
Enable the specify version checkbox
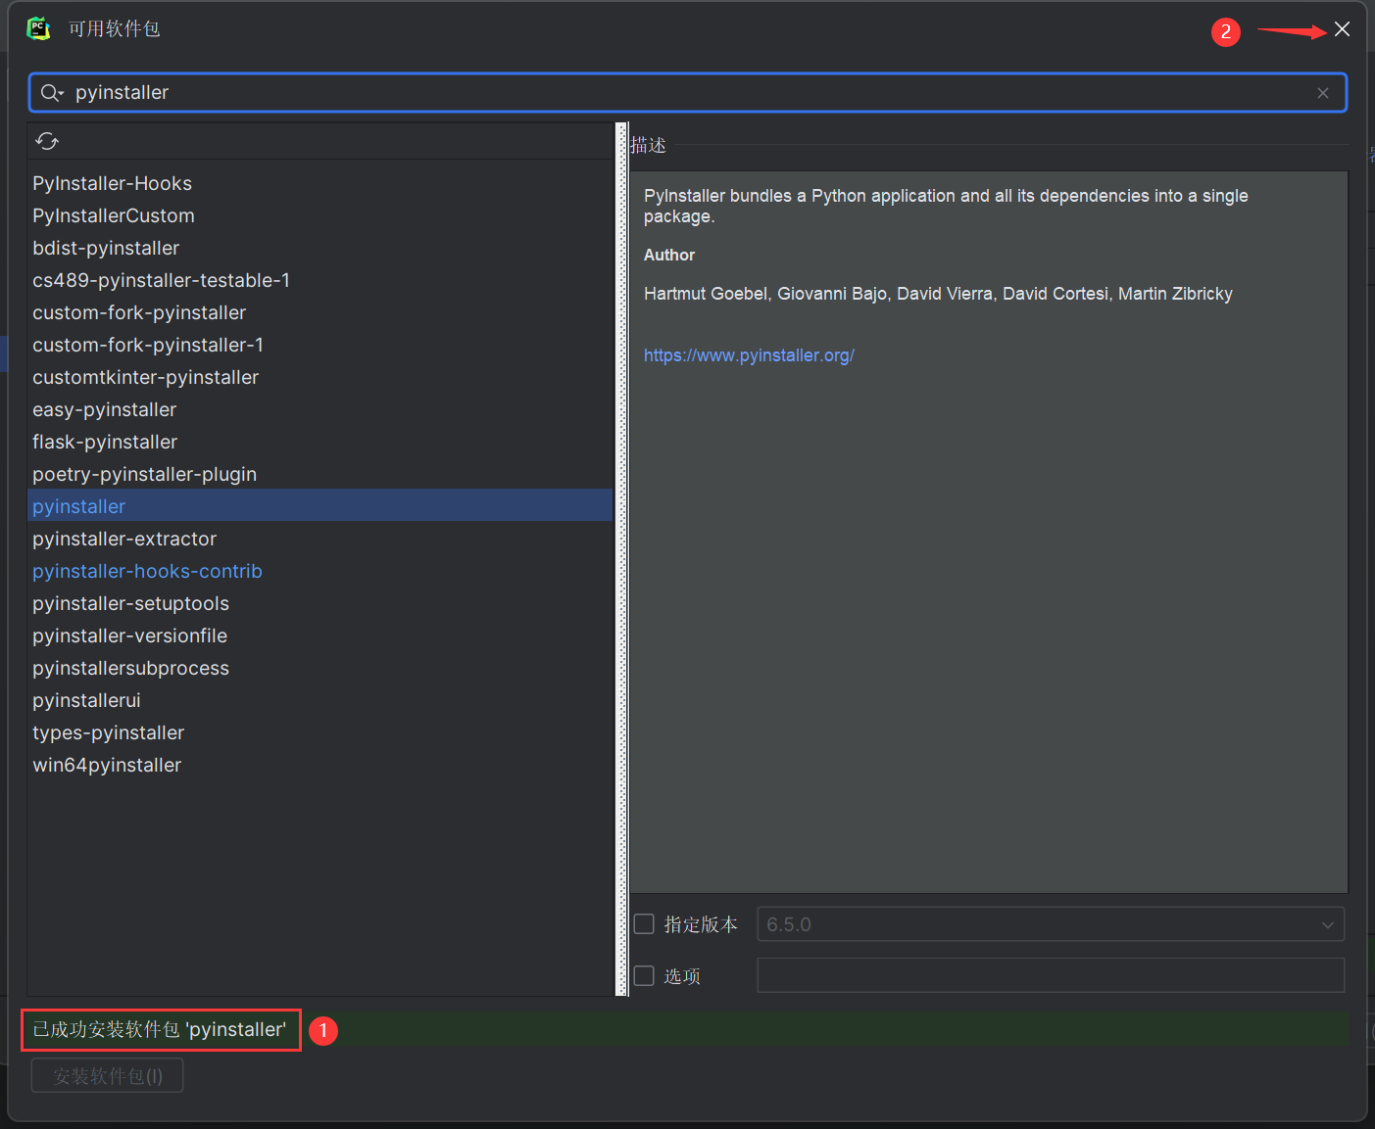tap(644, 924)
